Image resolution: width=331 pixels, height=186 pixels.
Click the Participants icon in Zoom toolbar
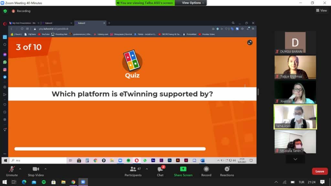coord(133,169)
